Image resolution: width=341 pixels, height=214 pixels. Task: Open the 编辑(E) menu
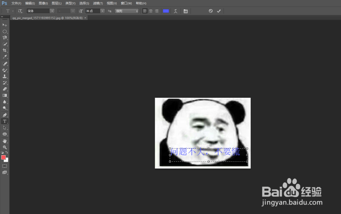coord(30,3)
